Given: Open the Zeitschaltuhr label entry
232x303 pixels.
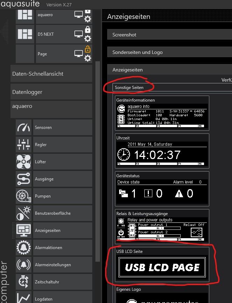Looking at the screenshot, I should tap(63, 282).
